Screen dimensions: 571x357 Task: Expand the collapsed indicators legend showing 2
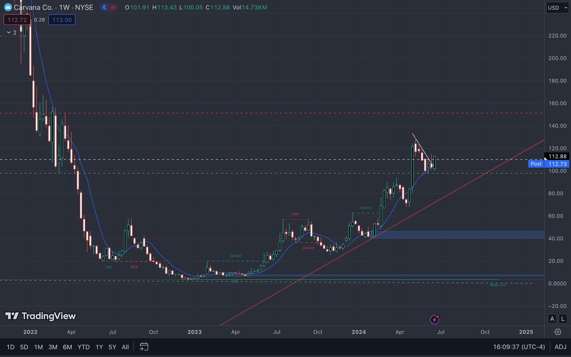(x=11, y=32)
